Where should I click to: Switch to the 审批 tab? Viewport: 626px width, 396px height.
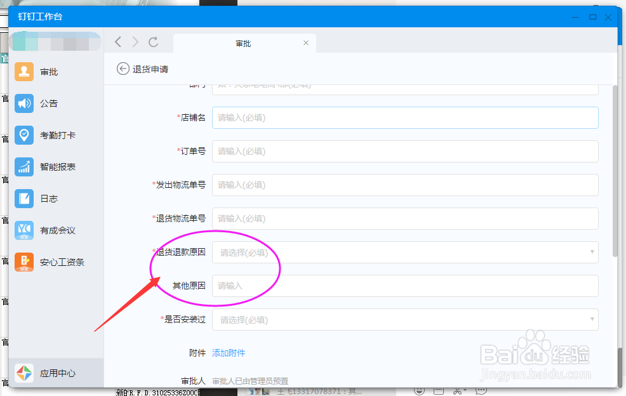[244, 43]
